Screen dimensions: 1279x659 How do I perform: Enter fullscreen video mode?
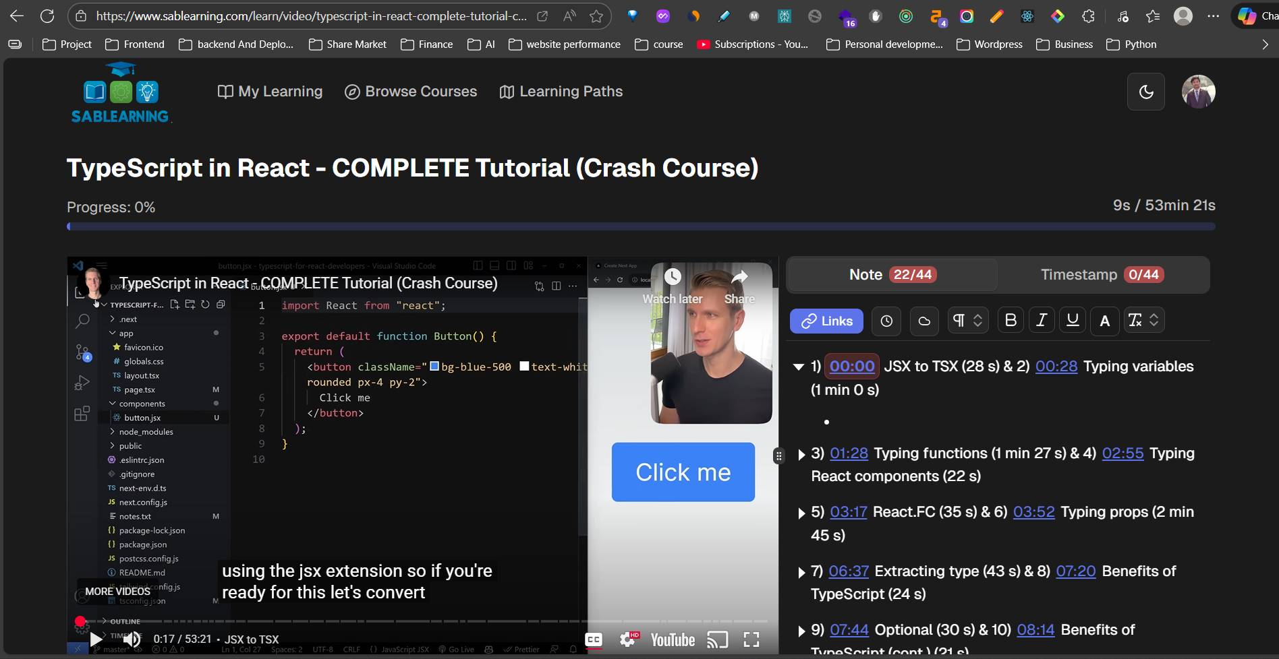tap(751, 639)
